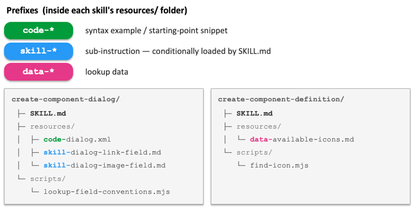The height and width of the screenshot is (208, 414).
Task: Click the blue skill-* prefix badge
Action: 39,51
